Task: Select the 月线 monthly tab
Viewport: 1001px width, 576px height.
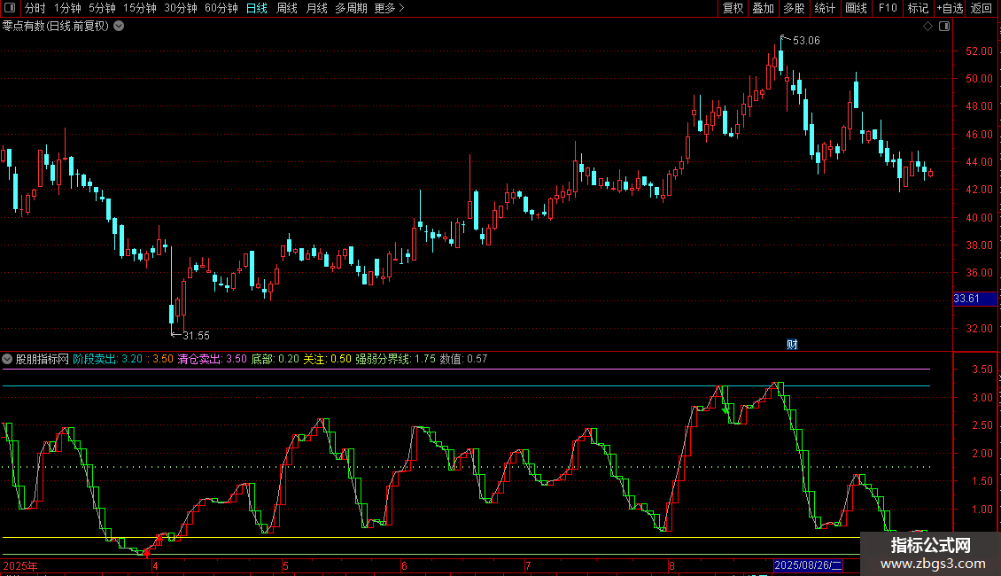Action: click(316, 8)
